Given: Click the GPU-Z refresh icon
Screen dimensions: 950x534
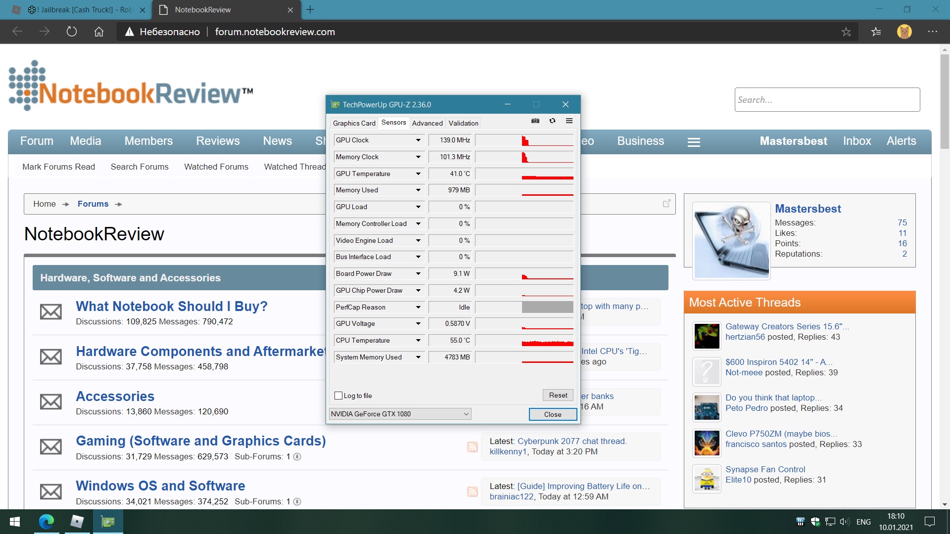Looking at the screenshot, I should click(552, 121).
